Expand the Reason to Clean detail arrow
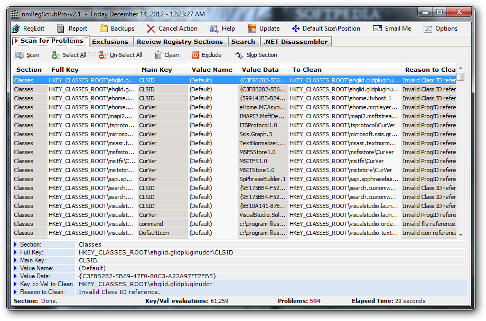Viewport: 486px width, 321px height. pos(15,292)
